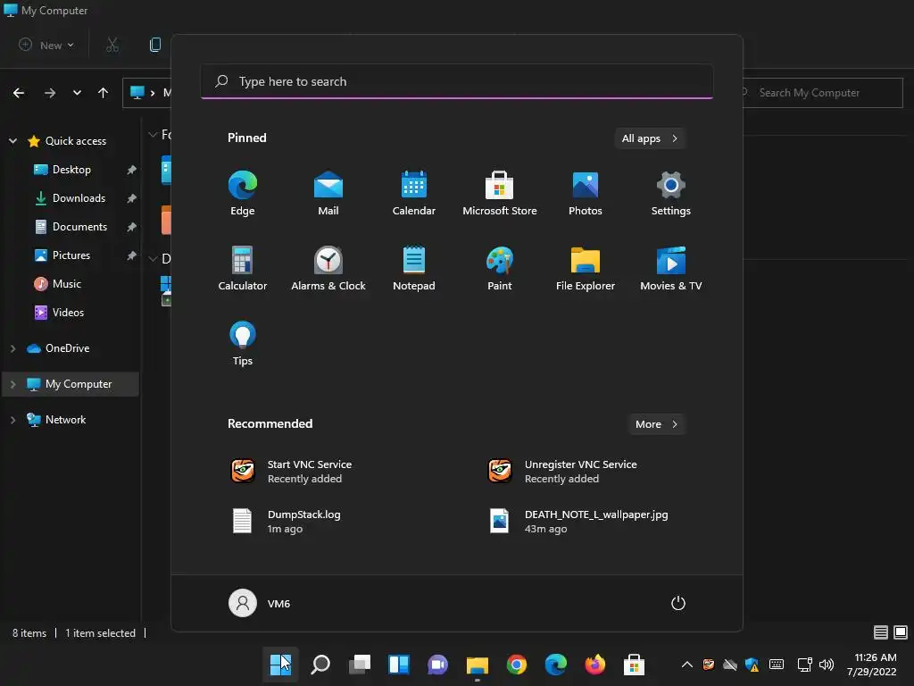This screenshot has height=686, width=914.
Task: Show hidden system tray icons
Action: [x=687, y=665]
